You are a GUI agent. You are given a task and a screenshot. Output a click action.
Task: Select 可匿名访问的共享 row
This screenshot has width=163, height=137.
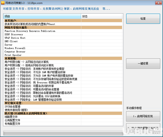[63, 86]
